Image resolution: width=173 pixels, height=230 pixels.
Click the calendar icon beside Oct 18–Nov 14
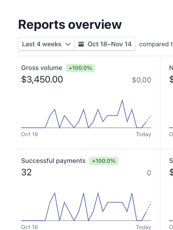click(x=81, y=44)
